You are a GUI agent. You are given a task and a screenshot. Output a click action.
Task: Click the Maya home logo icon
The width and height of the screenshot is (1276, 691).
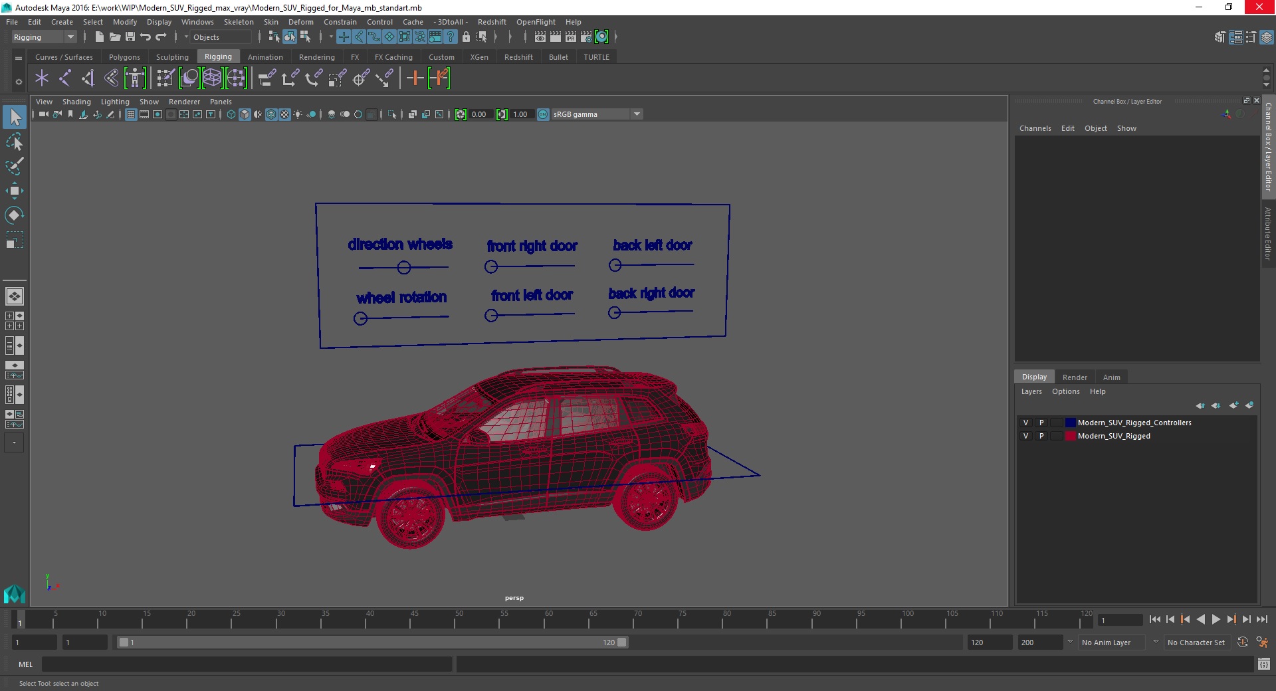coord(15,593)
